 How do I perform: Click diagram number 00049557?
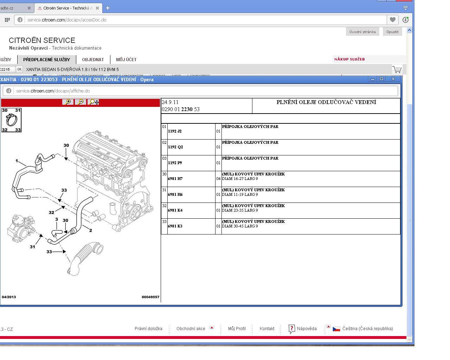coord(150,297)
